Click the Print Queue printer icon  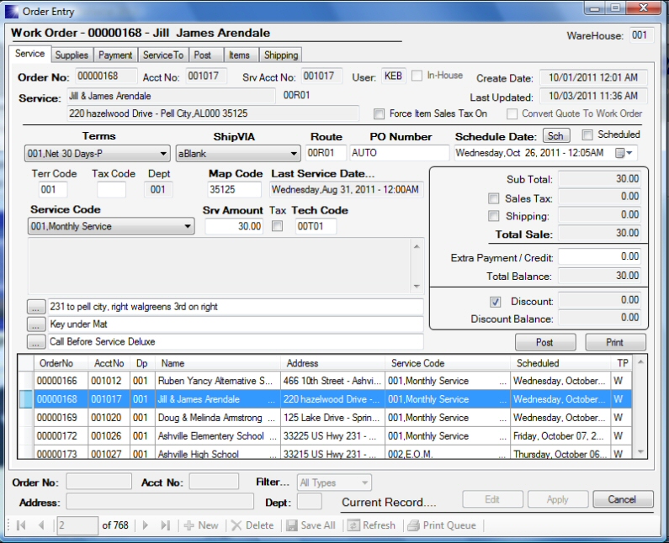coord(413,525)
